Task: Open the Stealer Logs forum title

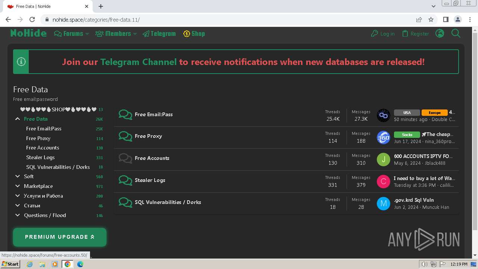Action: (150, 180)
